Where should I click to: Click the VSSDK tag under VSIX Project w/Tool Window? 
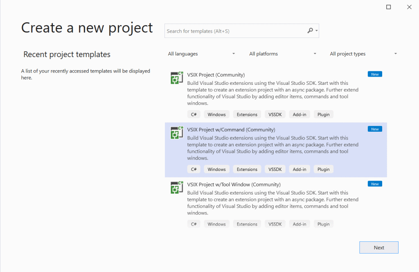coord(275,223)
